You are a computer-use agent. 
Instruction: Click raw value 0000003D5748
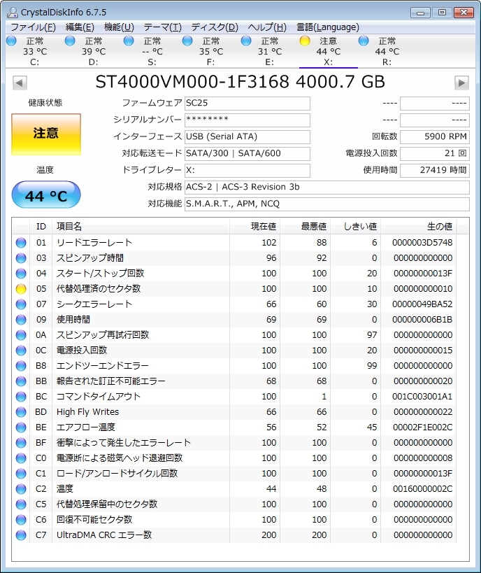point(422,243)
